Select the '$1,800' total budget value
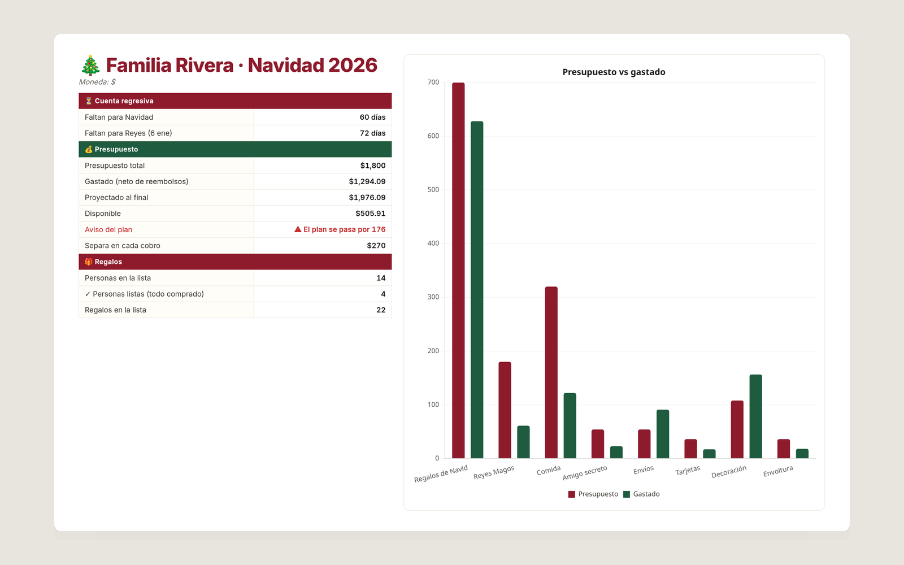The height and width of the screenshot is (565, 904). pos(373,166)
